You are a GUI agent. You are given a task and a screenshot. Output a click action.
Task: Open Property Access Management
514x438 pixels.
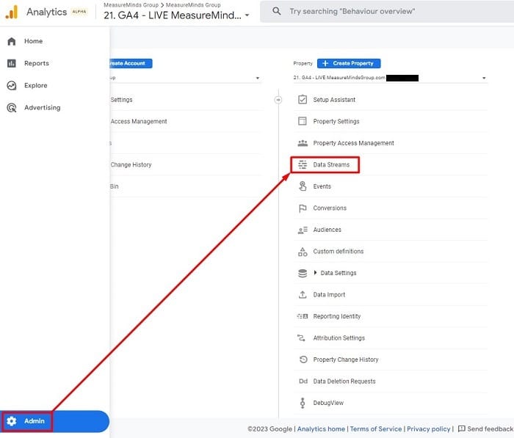click(x=353, y=143)
